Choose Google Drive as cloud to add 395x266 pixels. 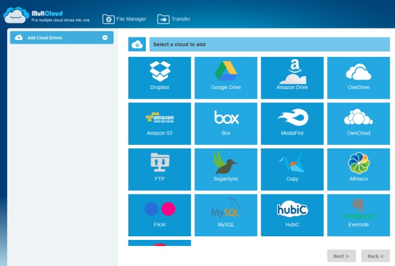coord(225,78)
